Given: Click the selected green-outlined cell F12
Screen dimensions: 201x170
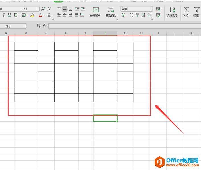Looking at the screenshot, I should 105,118.
